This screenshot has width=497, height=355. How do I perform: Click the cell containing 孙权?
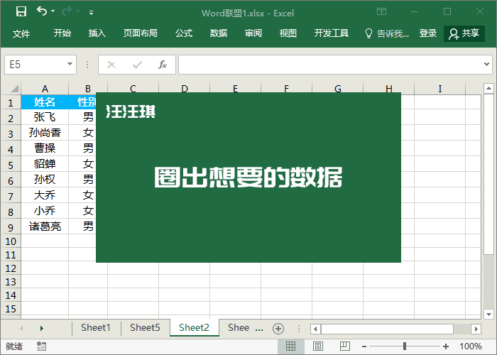[45, 180]
